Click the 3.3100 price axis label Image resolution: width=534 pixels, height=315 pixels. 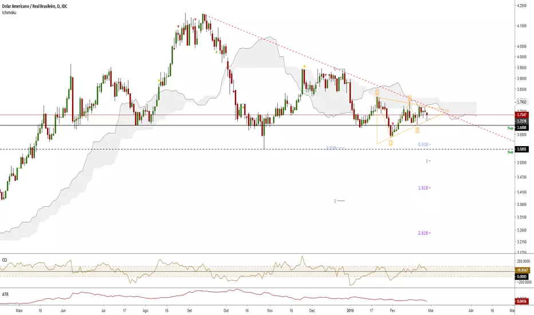click(x=522, y=217)
